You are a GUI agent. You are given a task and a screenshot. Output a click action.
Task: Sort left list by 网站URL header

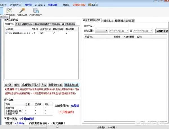click(10, 29)
